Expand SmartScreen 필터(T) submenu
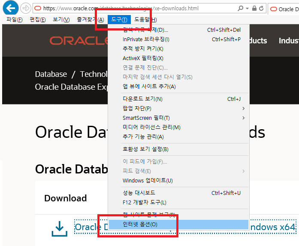 point(179,118)
